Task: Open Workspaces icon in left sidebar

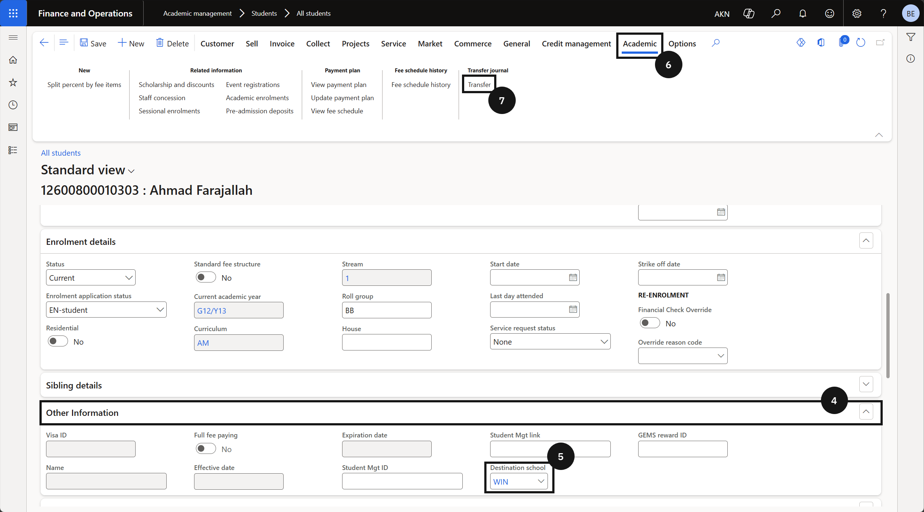Action: [x=13, y=127]
